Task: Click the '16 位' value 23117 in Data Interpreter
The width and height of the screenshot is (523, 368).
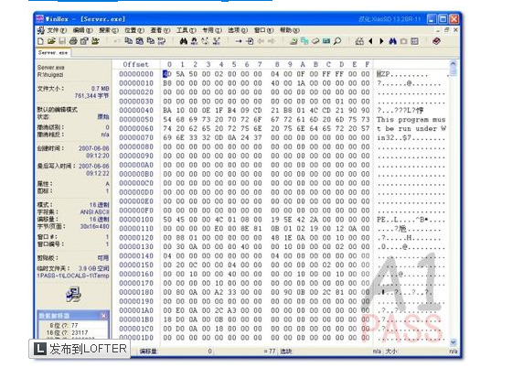Action: (x=80, y=332)
